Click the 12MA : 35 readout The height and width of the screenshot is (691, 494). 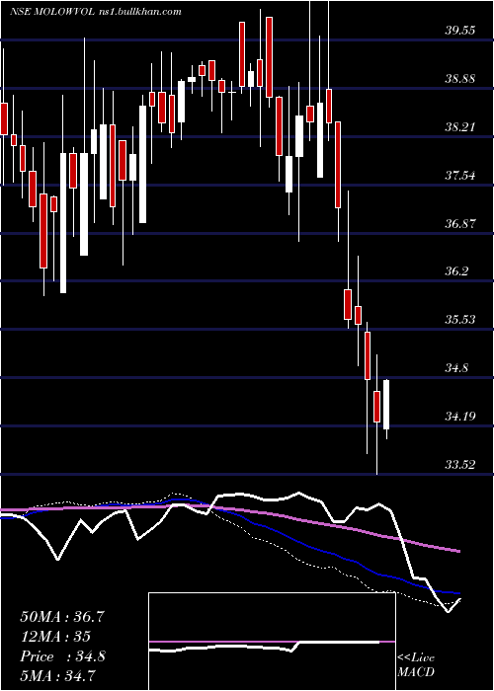(x=55, y=637)
